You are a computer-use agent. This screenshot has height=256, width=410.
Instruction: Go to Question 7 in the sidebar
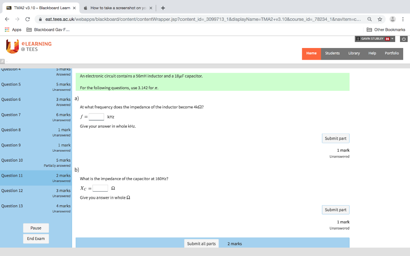[36, 117]
